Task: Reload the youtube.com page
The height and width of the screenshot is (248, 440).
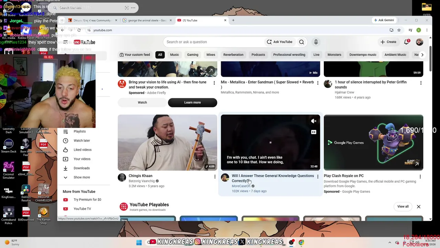Action: click(x=79, y=30)
